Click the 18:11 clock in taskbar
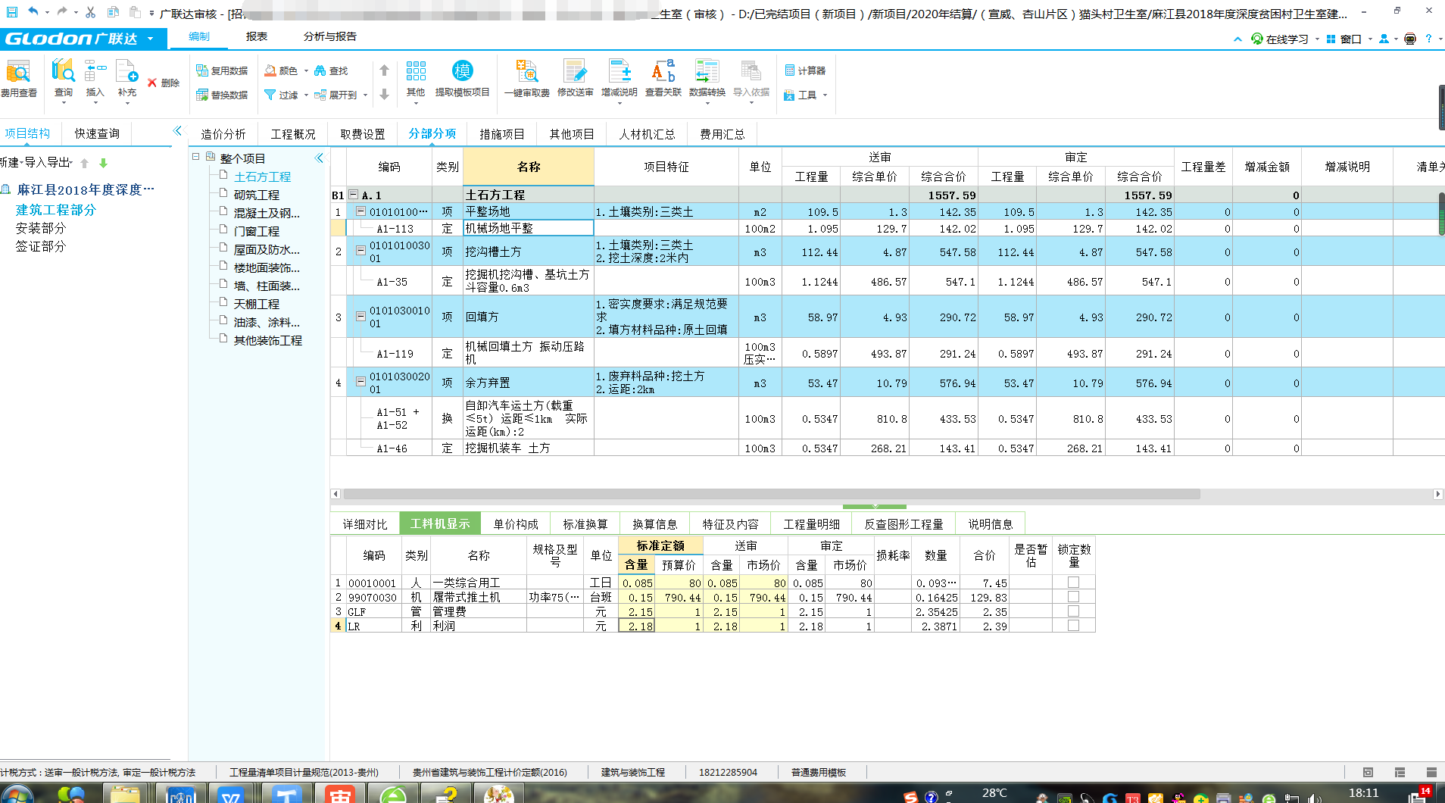Viewport: 1445px width, 803px height. [1364, 792]
